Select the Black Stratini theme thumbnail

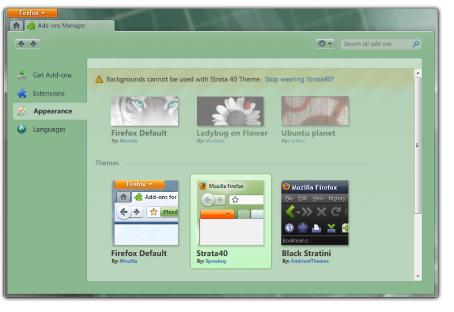315,213
